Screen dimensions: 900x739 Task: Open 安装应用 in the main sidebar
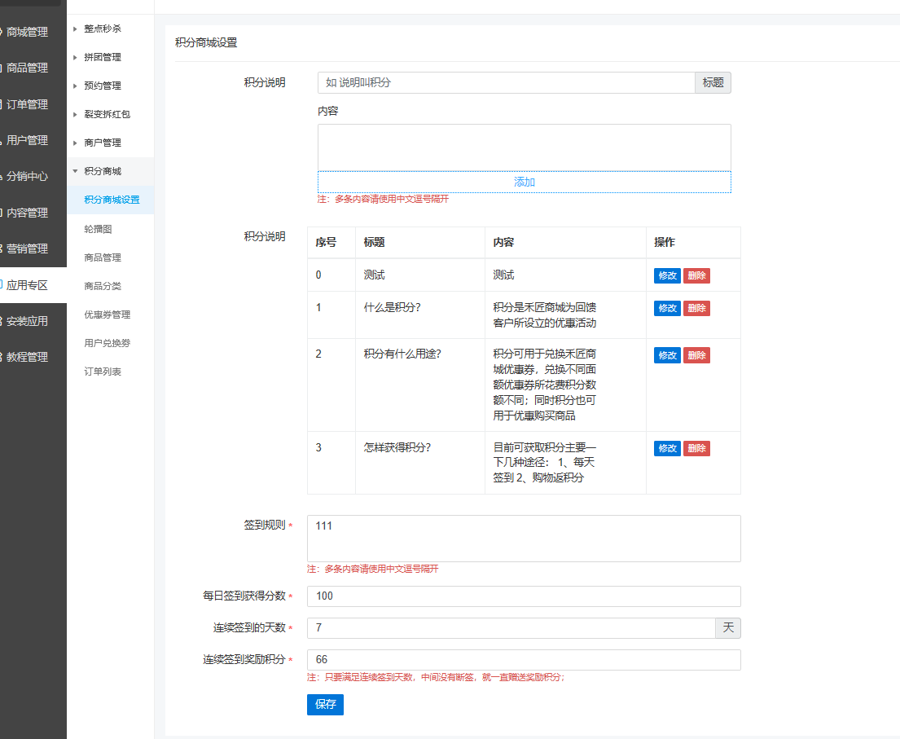(x=27, y=321)
